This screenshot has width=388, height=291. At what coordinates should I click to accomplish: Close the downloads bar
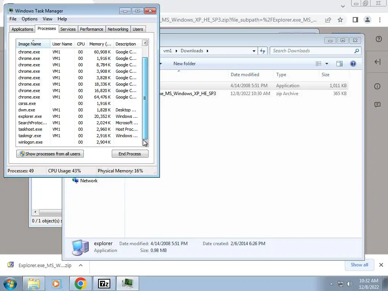pyautogui.click(x=381, y=265)
